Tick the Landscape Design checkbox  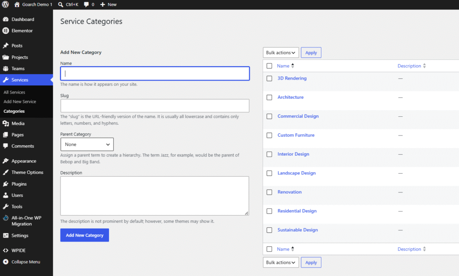[269, 173]
